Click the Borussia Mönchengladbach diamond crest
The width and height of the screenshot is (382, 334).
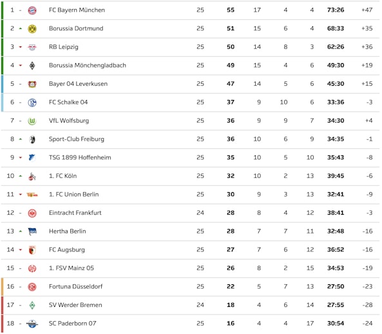click(32, 66)
